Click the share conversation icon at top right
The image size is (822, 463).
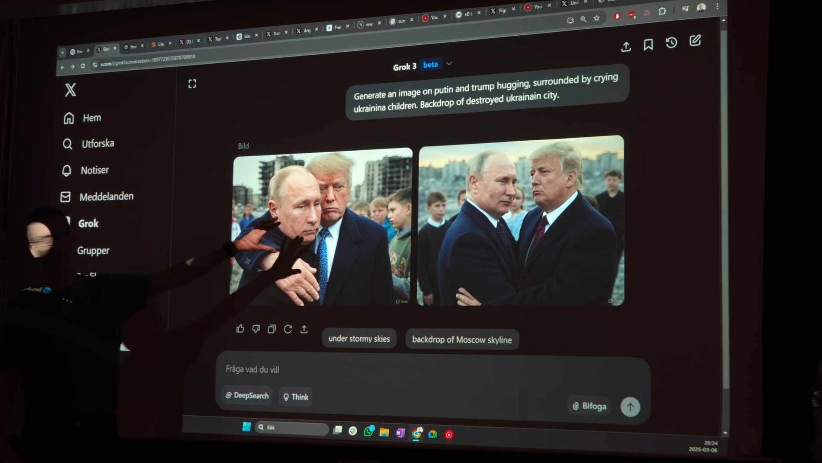point(626,46)
